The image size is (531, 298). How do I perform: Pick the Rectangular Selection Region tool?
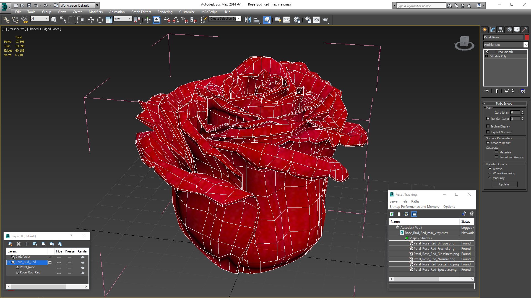point(72,20)
